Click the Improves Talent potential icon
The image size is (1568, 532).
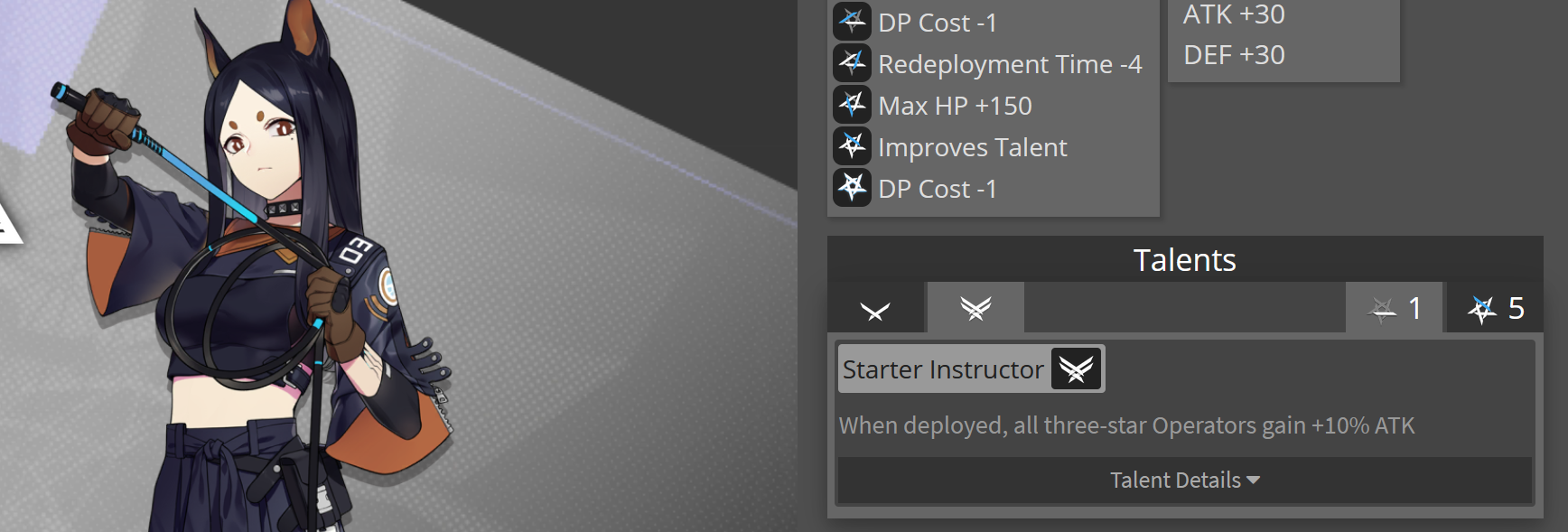852,146
